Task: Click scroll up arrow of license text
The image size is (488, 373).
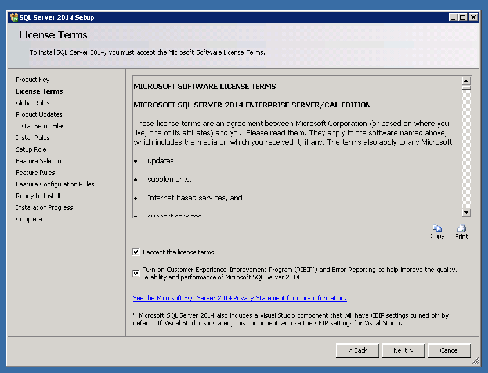Action: point(466,81)
